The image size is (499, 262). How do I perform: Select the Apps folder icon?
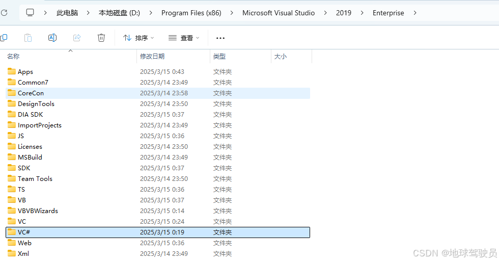12,71
